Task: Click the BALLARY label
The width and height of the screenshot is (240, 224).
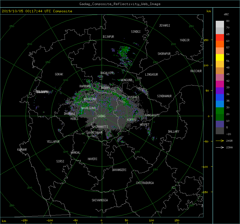Action: [174, 132]
